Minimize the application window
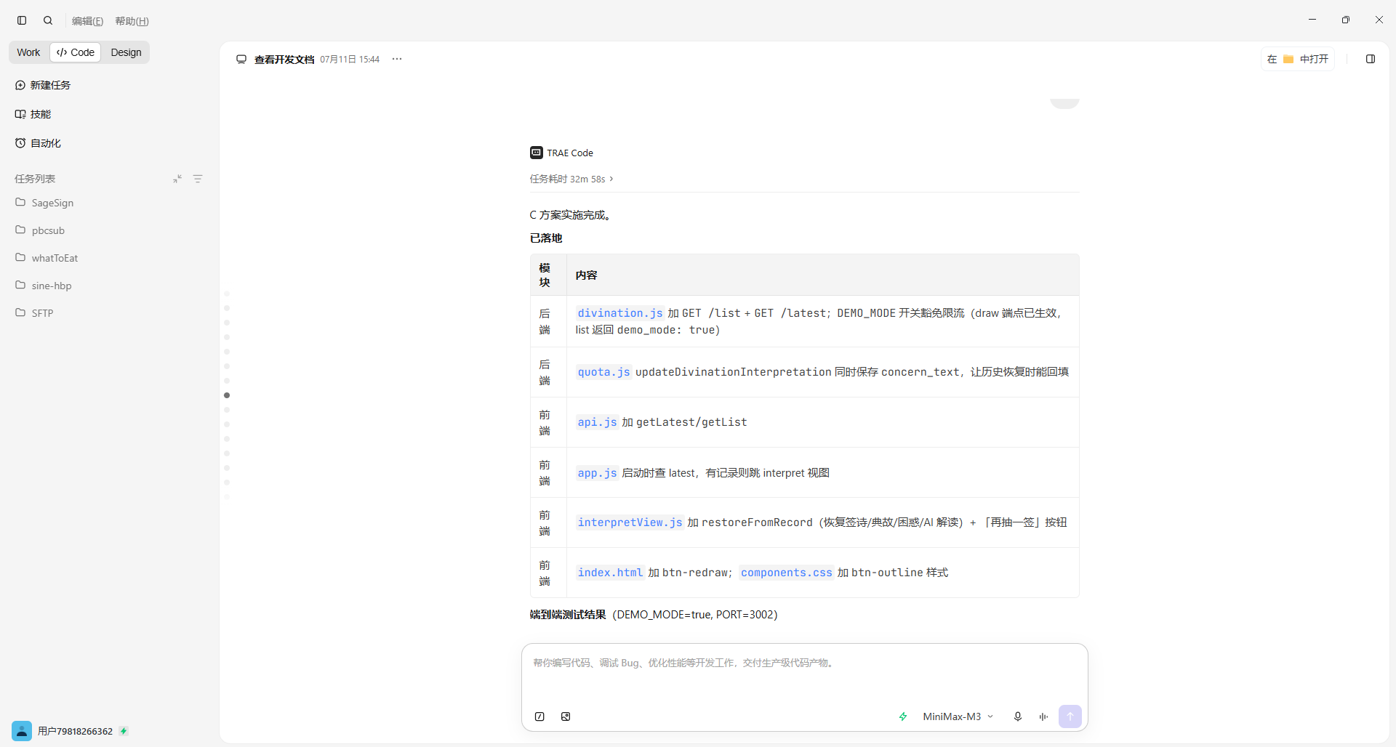 tap(1312, 20)
